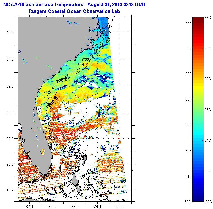Screen dimensions: 213x209
Task: Click the 30C colorbar label
Action: click(208, 48)
